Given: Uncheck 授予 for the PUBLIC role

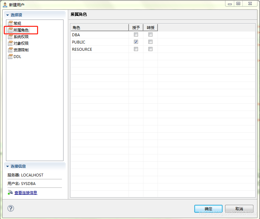Looking at the screenshot, I should point(136,42).
